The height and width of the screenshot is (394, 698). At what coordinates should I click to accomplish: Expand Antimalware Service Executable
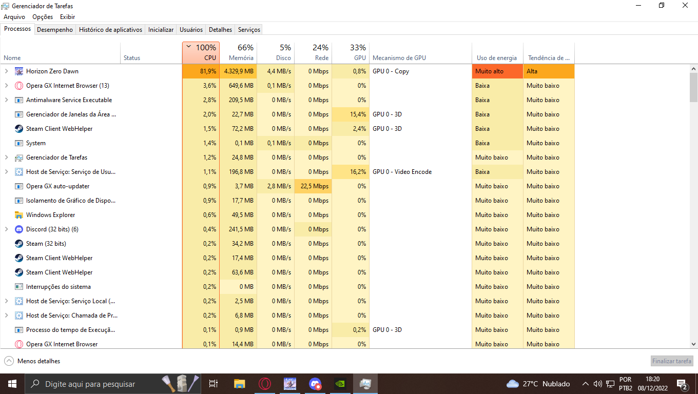click(7, 100)
